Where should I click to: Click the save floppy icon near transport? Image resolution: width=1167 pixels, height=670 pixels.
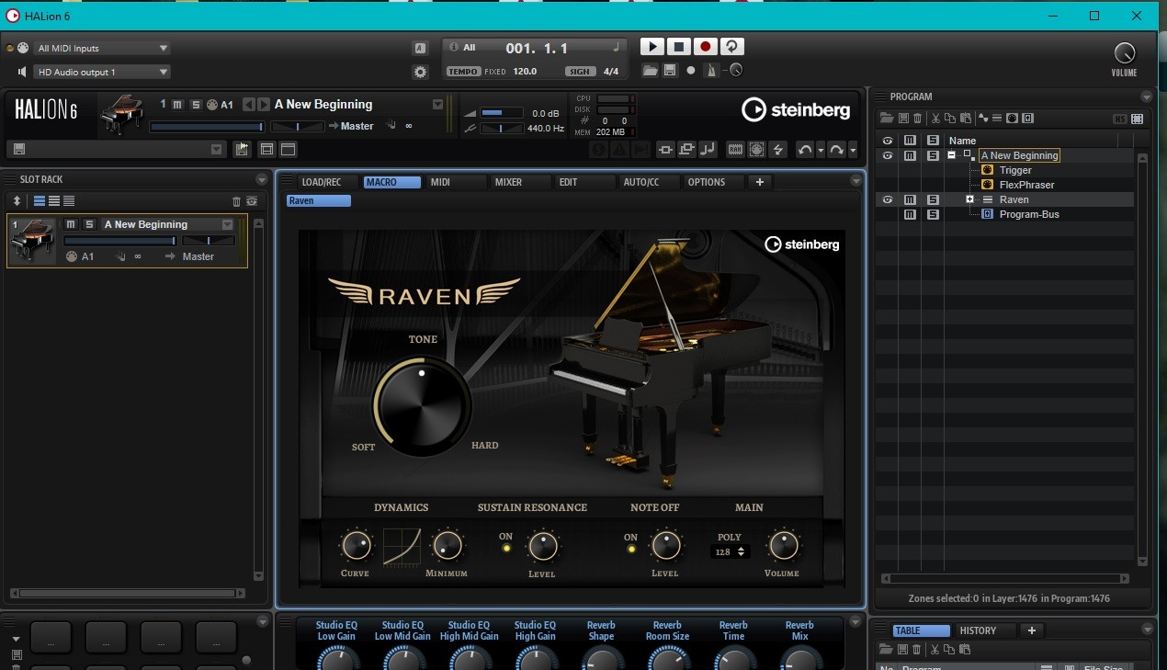[670, 70]
